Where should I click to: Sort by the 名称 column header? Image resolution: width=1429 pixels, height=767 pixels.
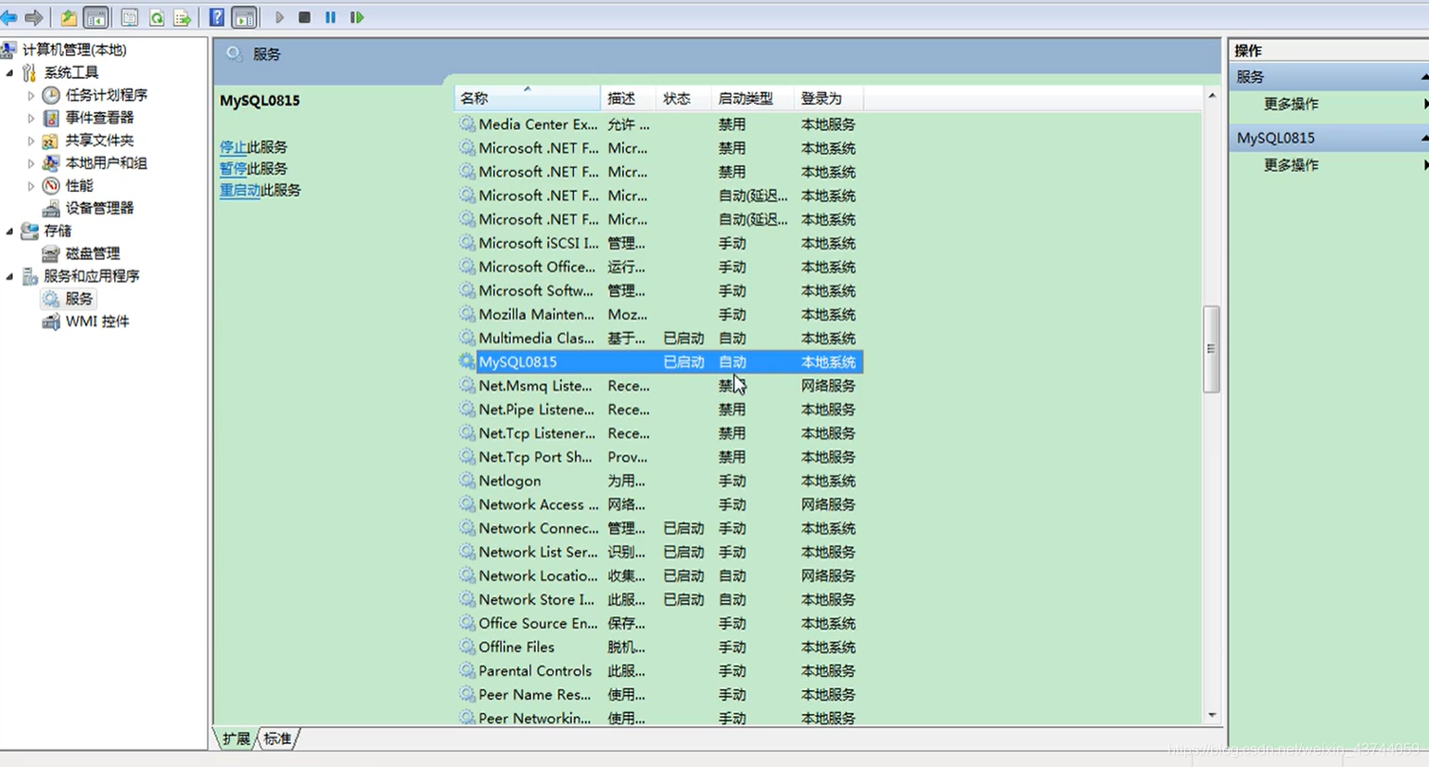[527, 98]
